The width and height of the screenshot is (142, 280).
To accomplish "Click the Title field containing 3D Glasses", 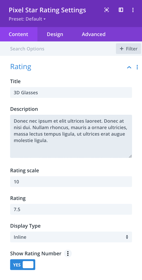I will point(71,92).
